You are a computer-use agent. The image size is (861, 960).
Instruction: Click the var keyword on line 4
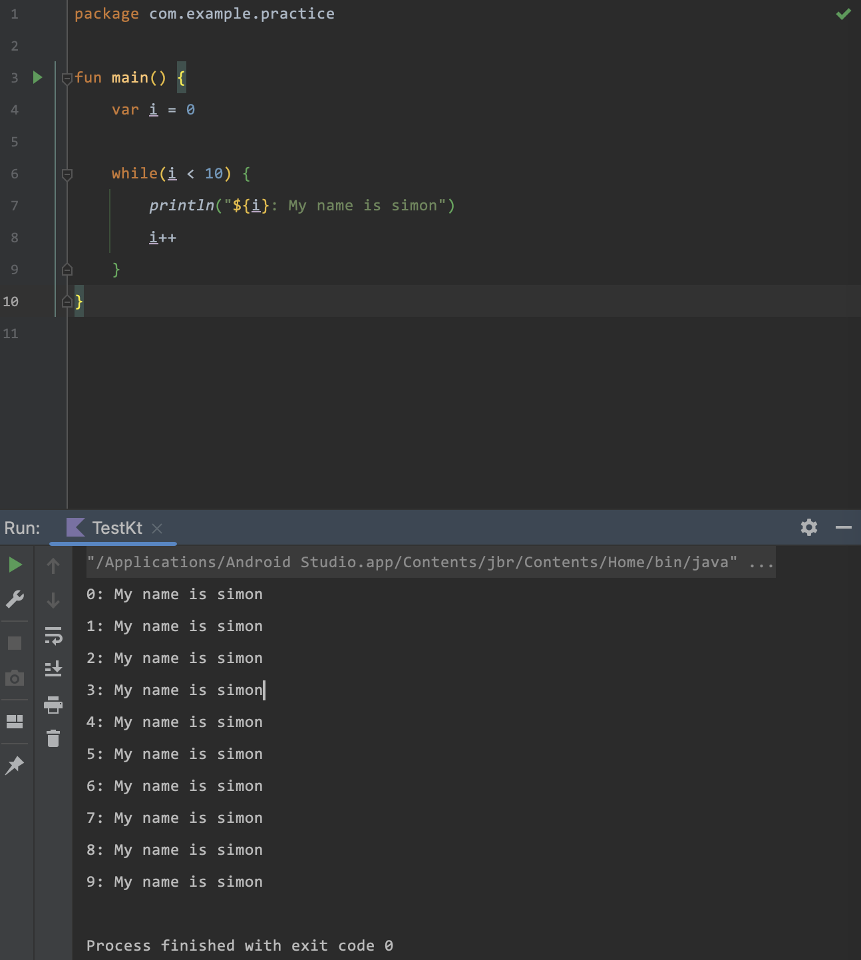click(125, 110)
